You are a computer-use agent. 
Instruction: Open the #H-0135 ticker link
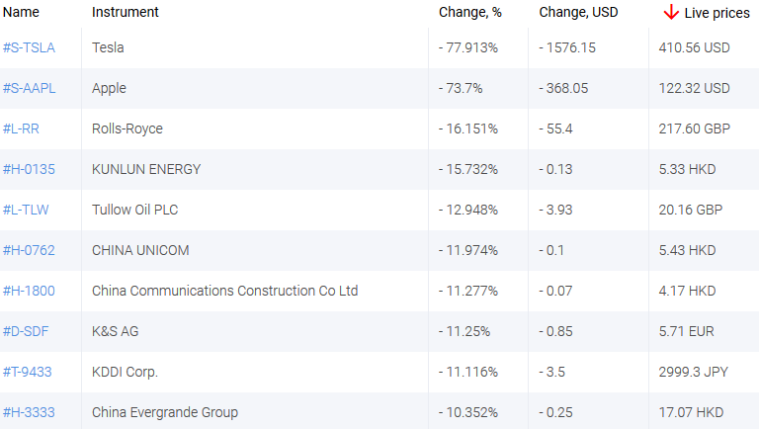click(29, 169)
